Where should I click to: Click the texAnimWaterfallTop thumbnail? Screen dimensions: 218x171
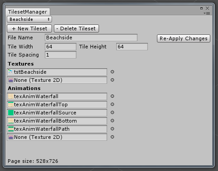(11, 104)
